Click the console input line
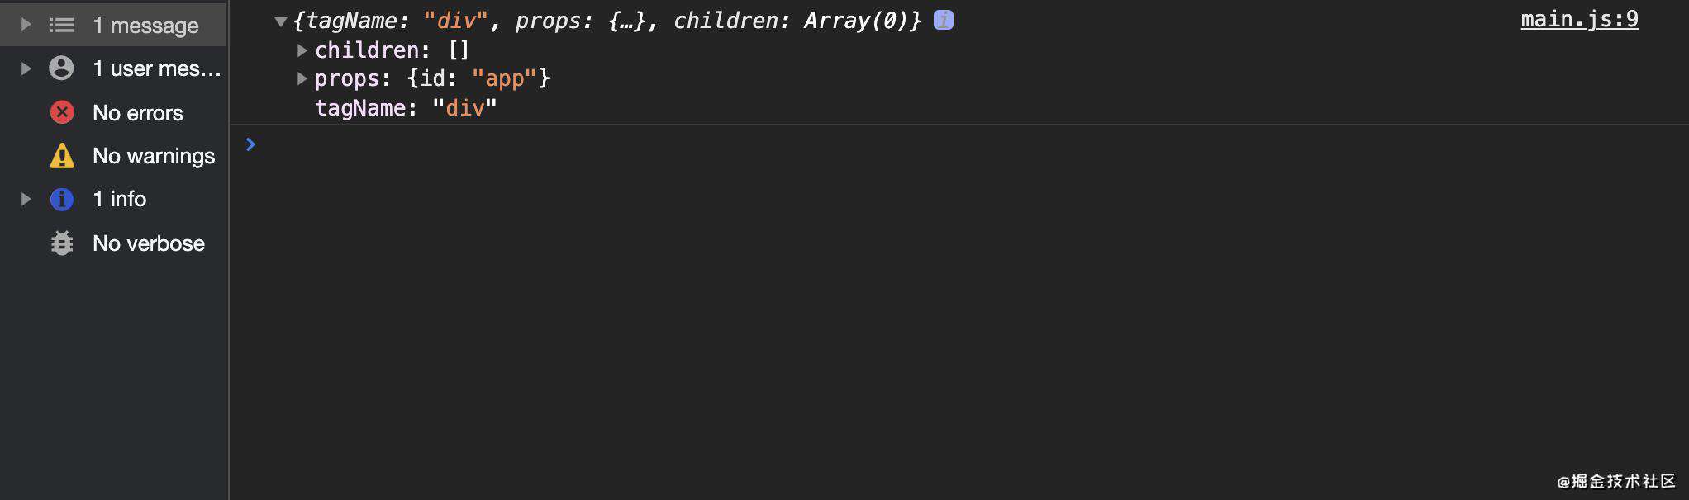Image resolution: width=1689 pixels, height=500 pixels. coord(967,145)
